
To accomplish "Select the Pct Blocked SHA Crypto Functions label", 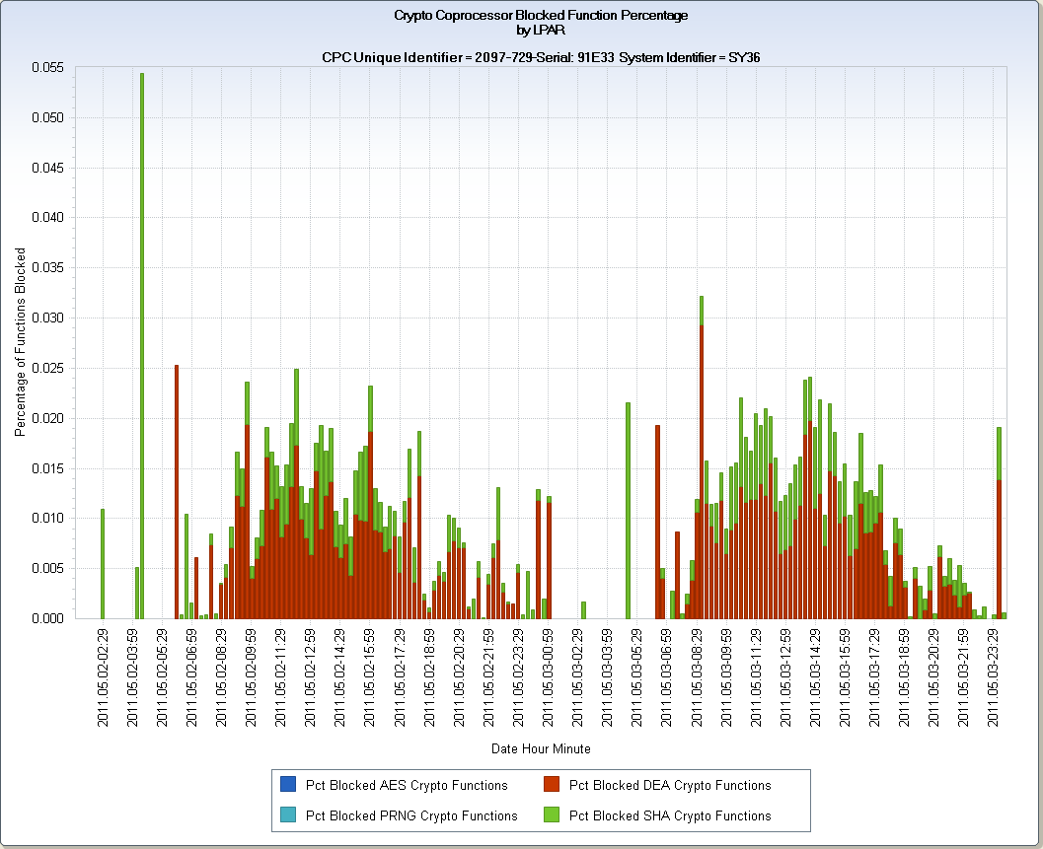I will point(670,815).
